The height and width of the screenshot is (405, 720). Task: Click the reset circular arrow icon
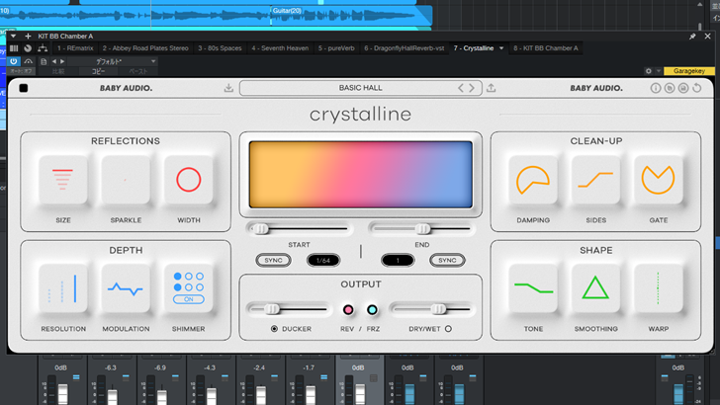coord(697,88)
